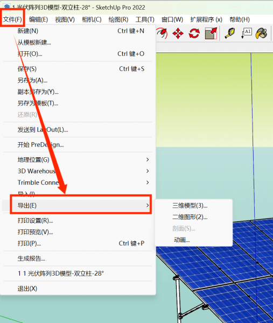Open the 文件(F) menu
The height and width of the screenshot is (323, 273).
click(12, 19)
